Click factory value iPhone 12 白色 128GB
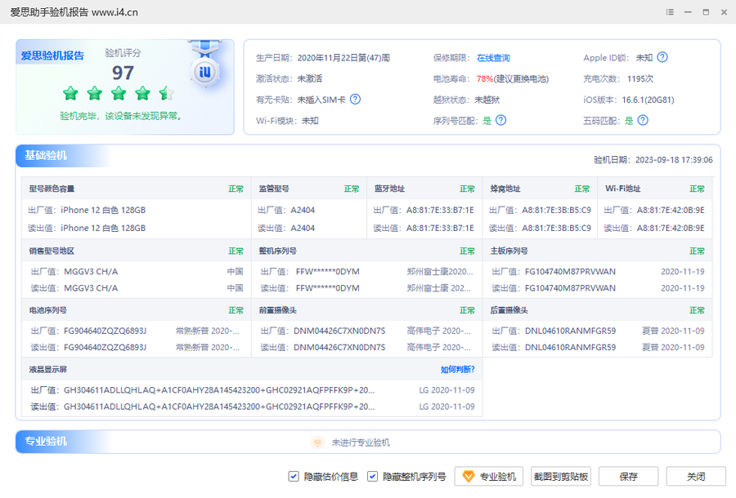Screen dimensions: 736x498 pos(103,210)
